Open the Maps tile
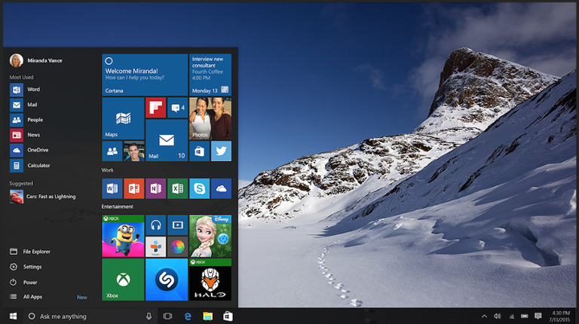 122,118
